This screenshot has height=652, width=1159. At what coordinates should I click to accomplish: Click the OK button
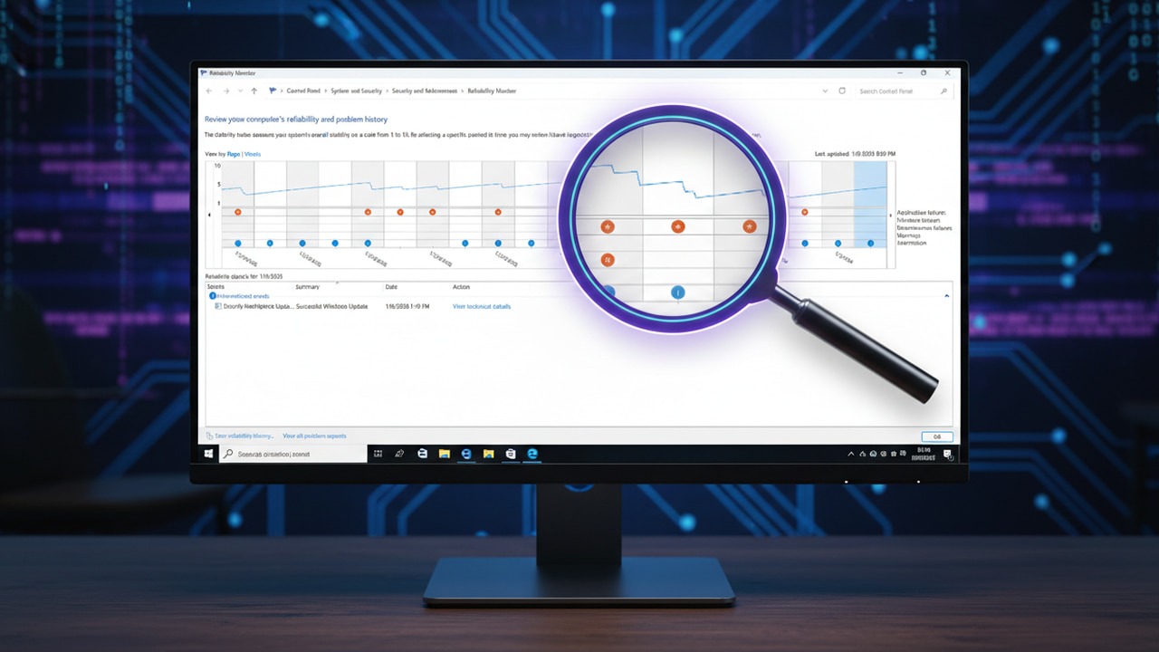coord(937,436)
